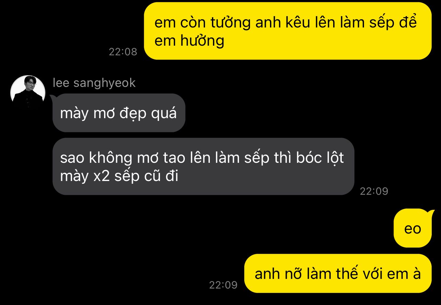Click the 22:08 timestamp
441x305 pixels.
123,52
